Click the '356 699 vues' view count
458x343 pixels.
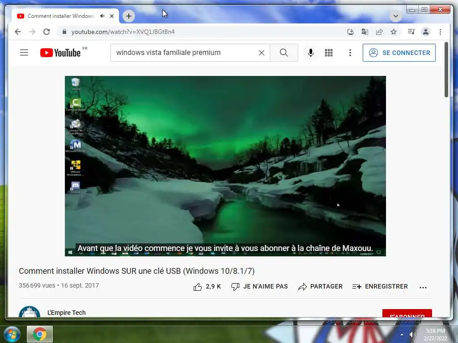pos(37,285)
